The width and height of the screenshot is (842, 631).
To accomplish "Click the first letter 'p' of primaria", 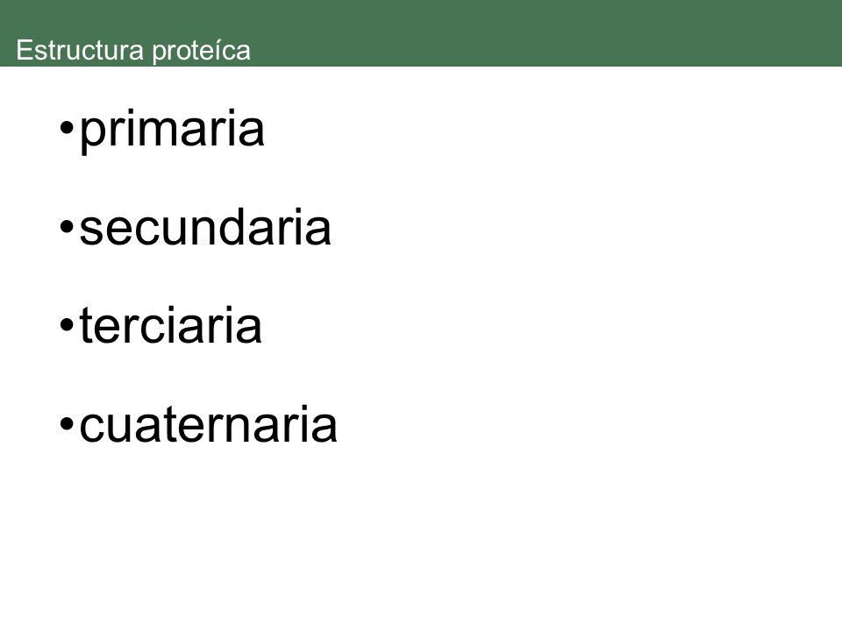I will pyautogui.click(x=92, y=134).
